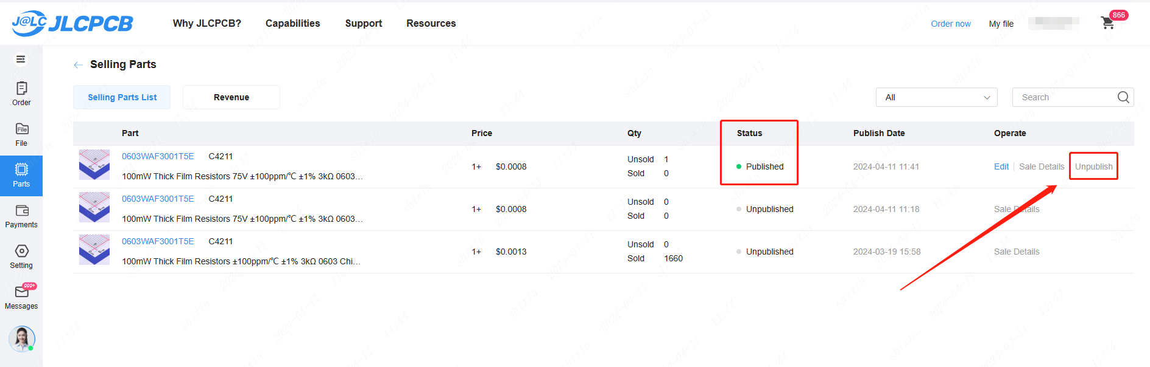The height and width of the screenshot is (367, 1150).
Task: Click the Sold 1660 quantity value
Action: coord(673,258)
